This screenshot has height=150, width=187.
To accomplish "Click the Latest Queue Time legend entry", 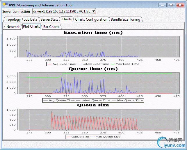I will [93, 100].
